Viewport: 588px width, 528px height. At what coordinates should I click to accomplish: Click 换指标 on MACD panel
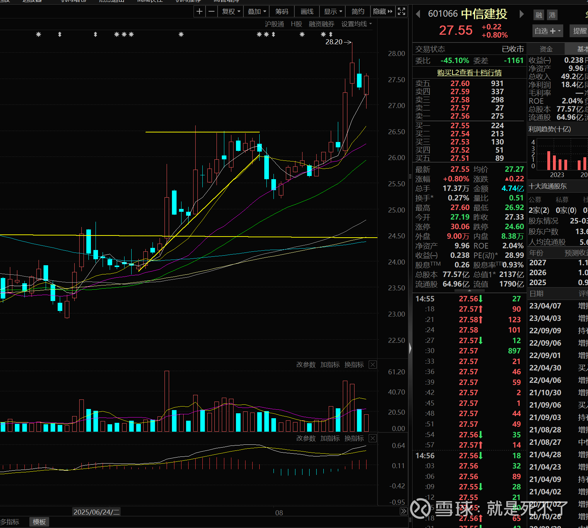pos(354,438)
